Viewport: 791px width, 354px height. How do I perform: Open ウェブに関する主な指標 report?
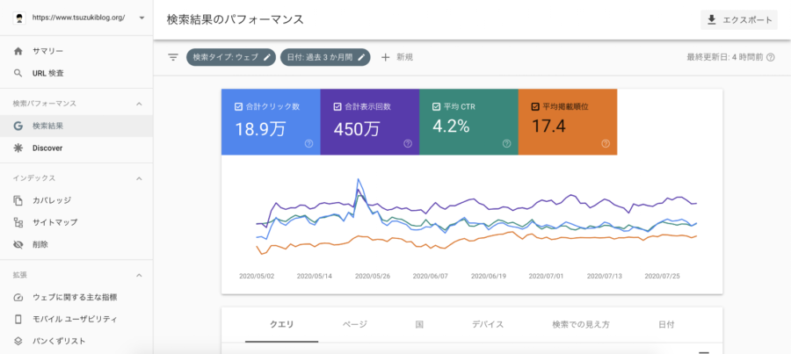click(76, 297)
